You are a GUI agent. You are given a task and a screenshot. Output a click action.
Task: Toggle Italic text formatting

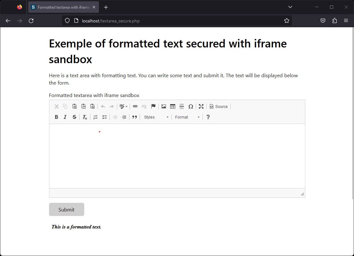[x=65, y=117]
